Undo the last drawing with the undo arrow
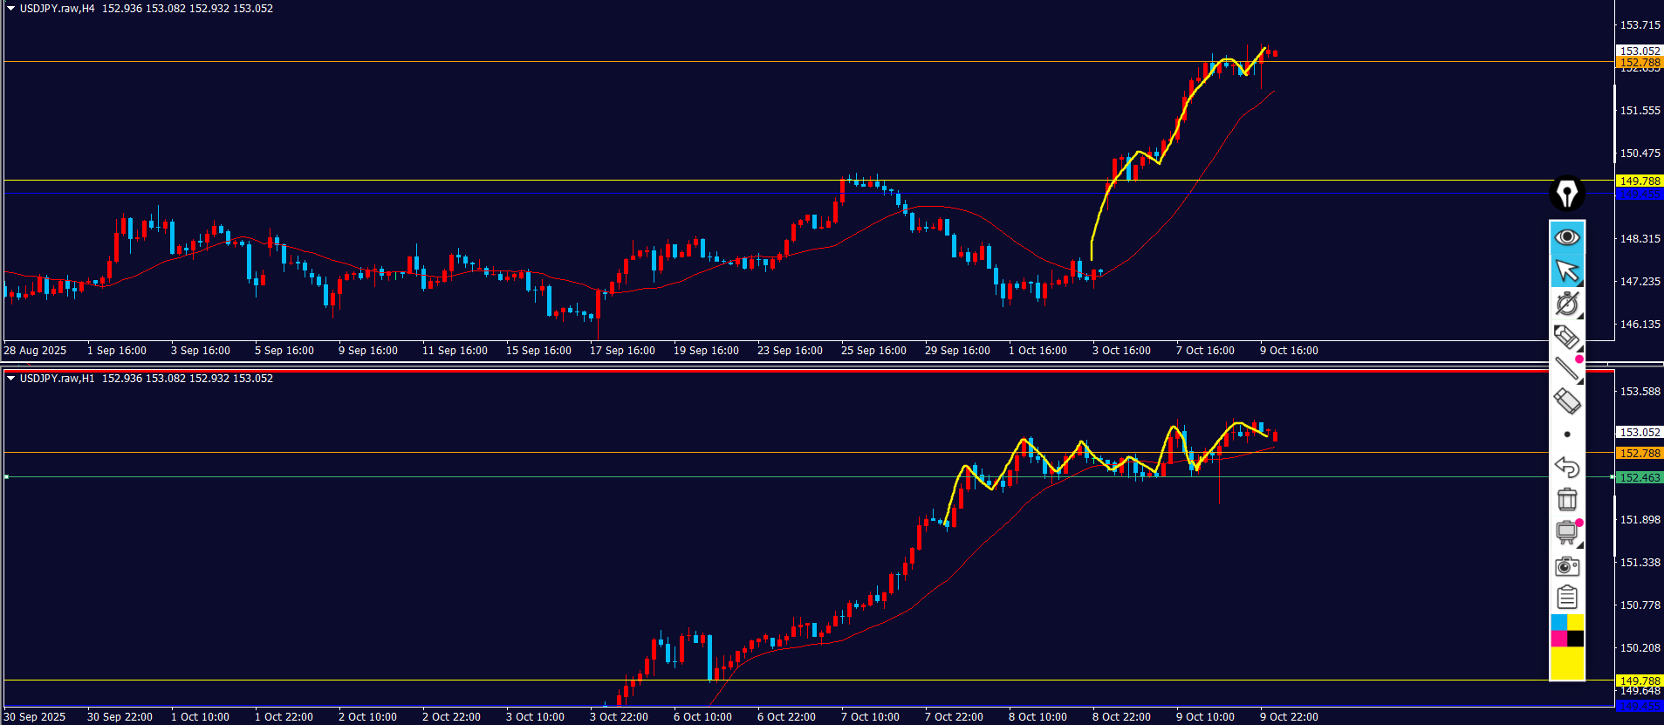1664x725 pixels. (1566, 467)
